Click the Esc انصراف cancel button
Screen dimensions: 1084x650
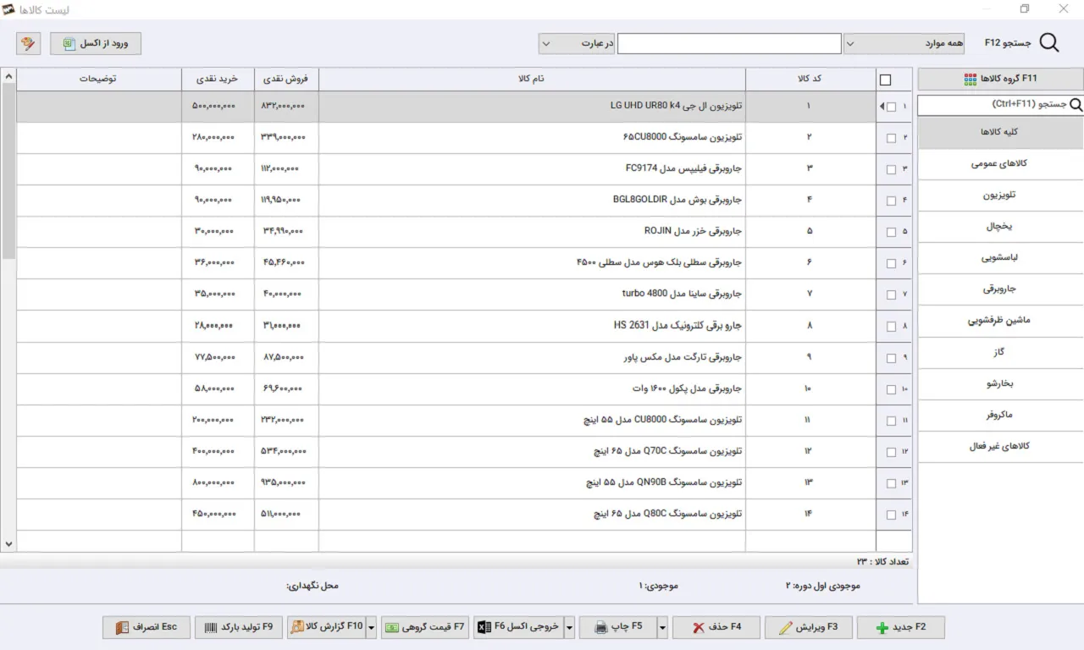(147, 627)
